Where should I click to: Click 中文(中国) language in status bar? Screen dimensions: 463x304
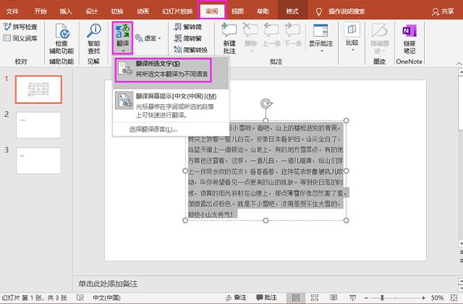click(x=106, y=297)
